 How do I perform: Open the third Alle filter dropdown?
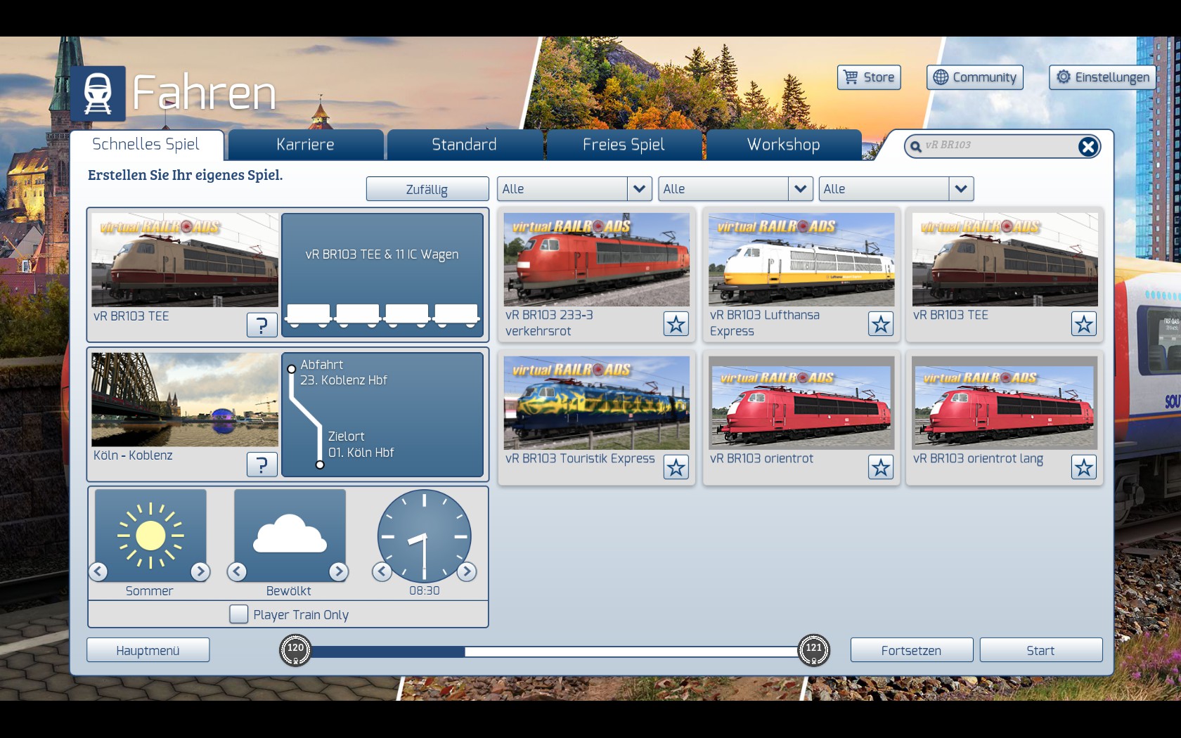click(x=896, y=189)
